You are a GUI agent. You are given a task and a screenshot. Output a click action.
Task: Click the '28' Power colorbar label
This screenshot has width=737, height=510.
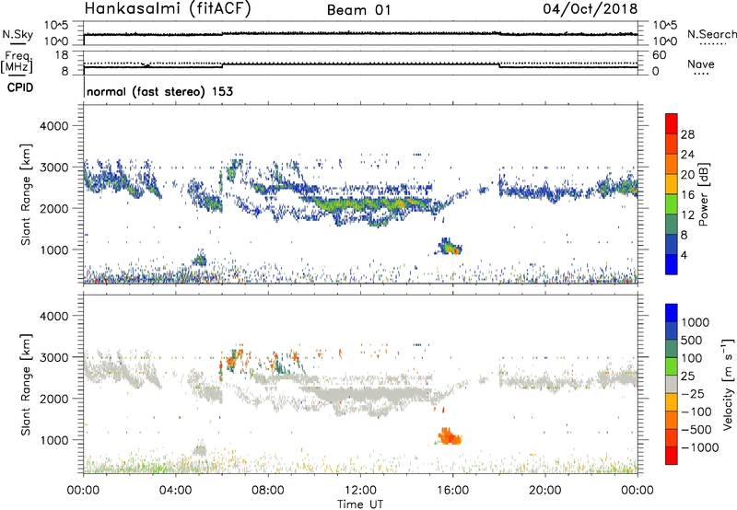point(687,134)
